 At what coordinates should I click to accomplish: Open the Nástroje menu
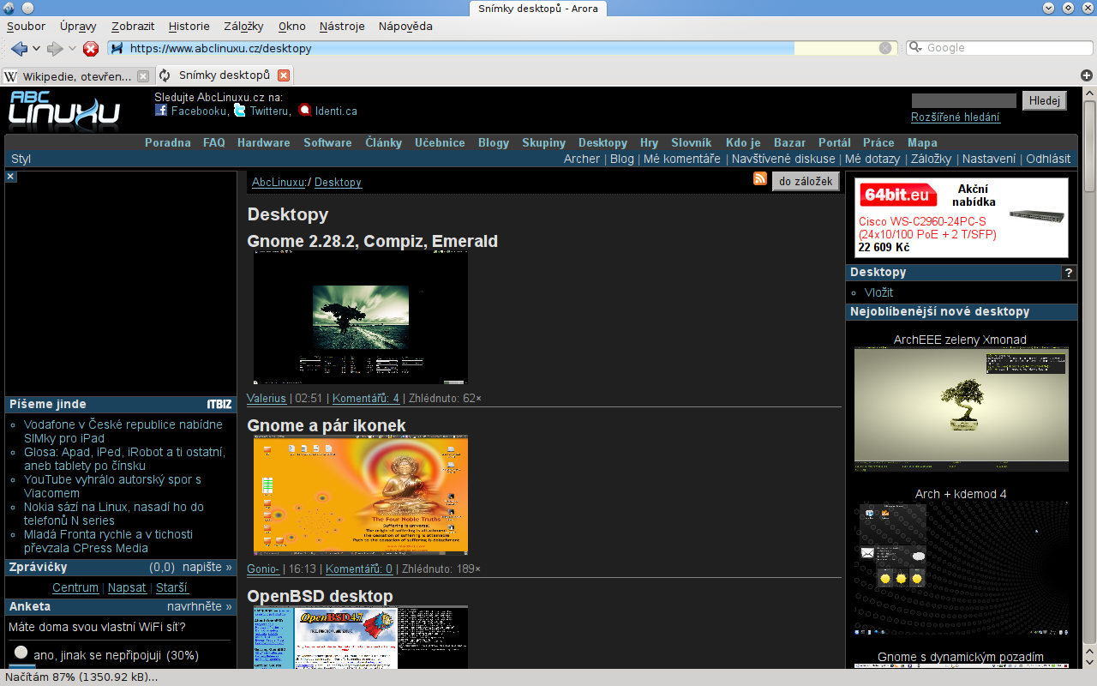click(x=342, y=26)
